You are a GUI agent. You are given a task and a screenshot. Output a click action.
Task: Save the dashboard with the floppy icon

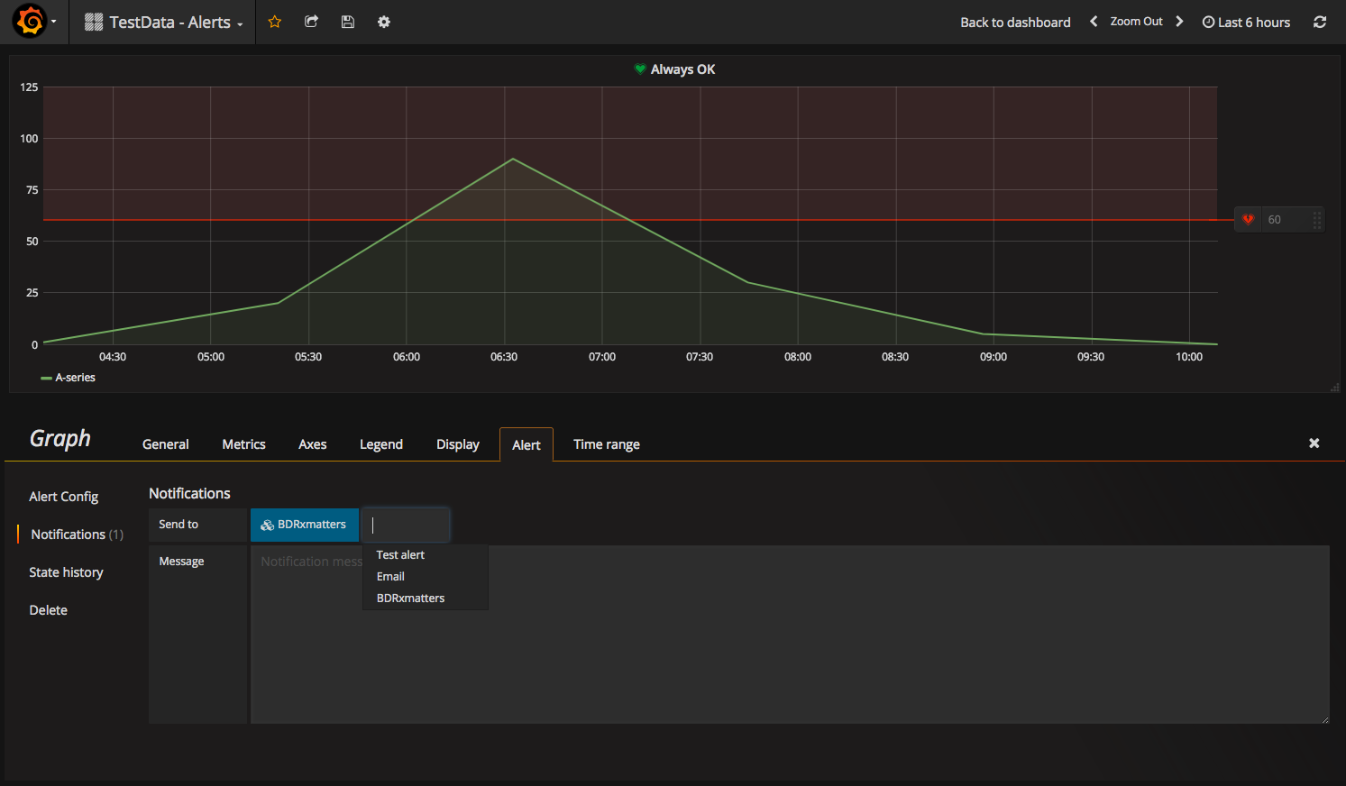[x=347, y=22]
